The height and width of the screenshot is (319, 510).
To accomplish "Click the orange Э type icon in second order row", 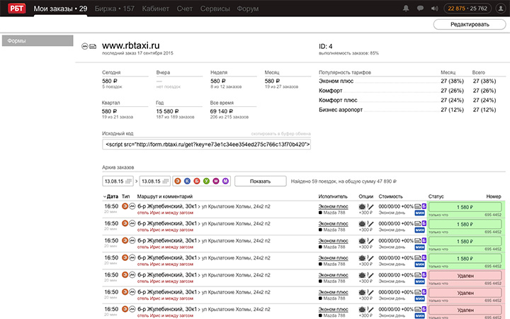I will (x=125, y=223).
